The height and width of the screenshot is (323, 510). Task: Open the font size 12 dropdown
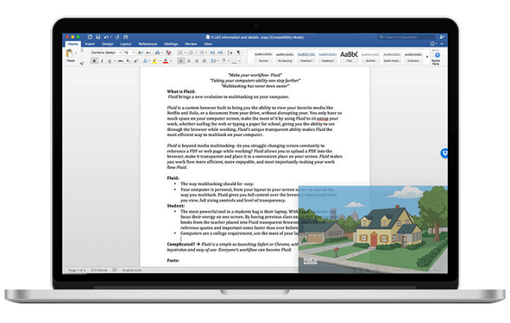click(x=129, y=53)
